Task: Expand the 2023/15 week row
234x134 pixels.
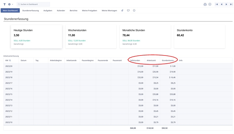Action: pos(9,94)
